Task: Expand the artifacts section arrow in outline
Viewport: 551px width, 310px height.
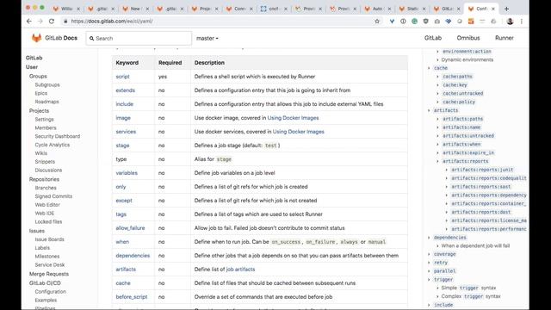Action: pyautogui.click(x=429, y=110)
